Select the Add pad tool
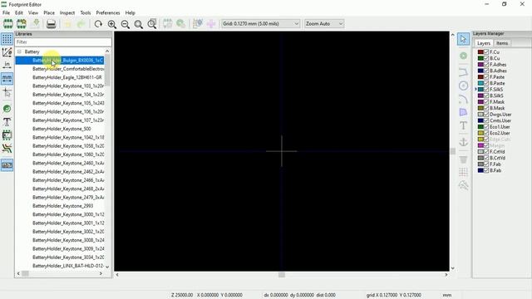Screen dimensions: 532x299 click(x=463, y=56)
